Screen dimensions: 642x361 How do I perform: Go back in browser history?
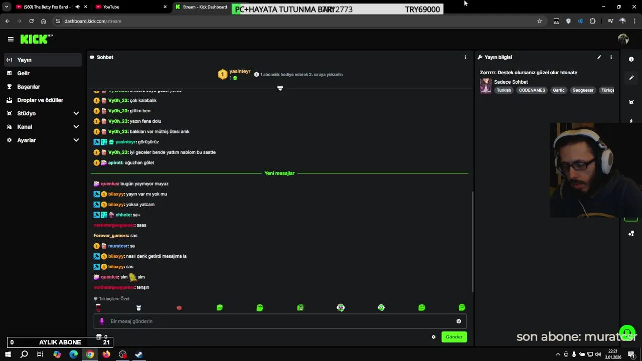click(7, 21)
